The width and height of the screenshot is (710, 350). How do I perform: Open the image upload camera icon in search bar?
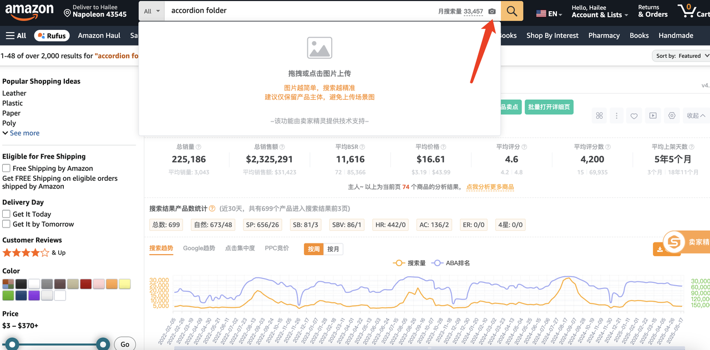491,11
